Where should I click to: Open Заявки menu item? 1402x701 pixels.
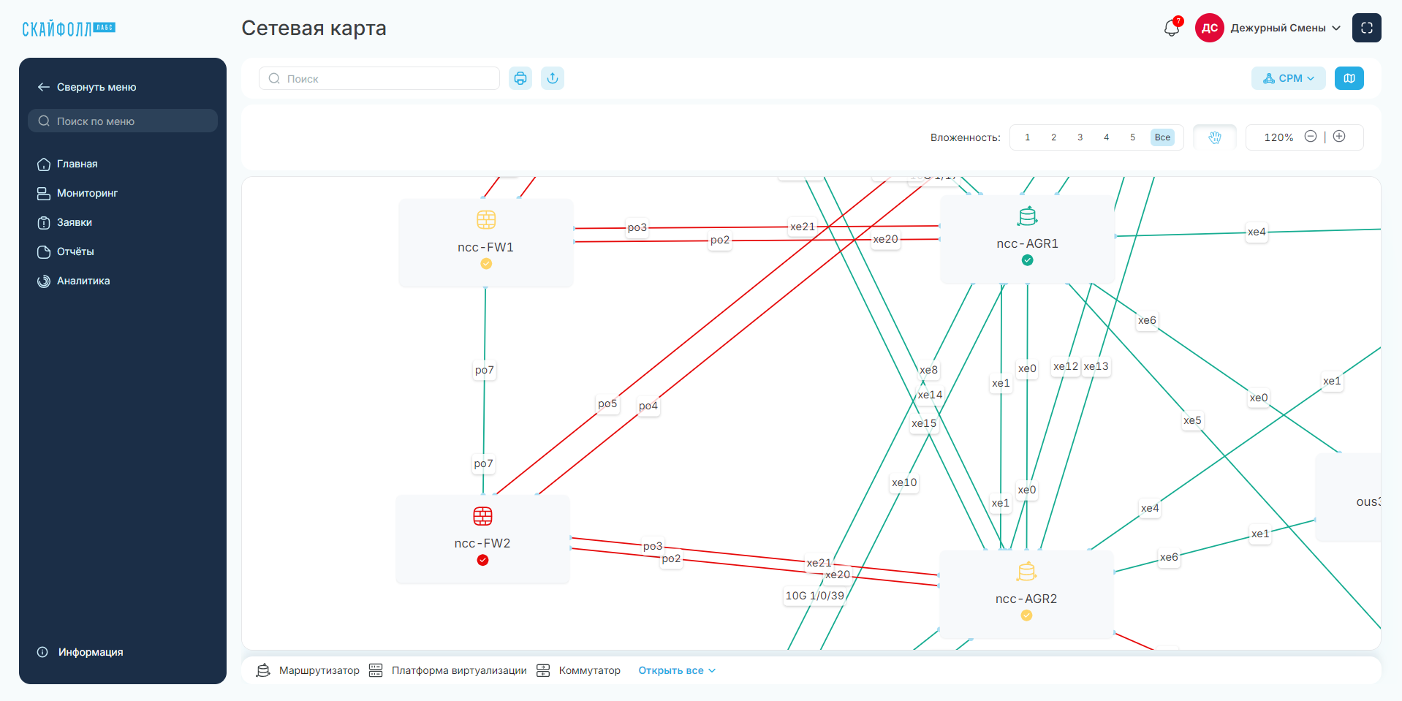(x=64, y=222)
